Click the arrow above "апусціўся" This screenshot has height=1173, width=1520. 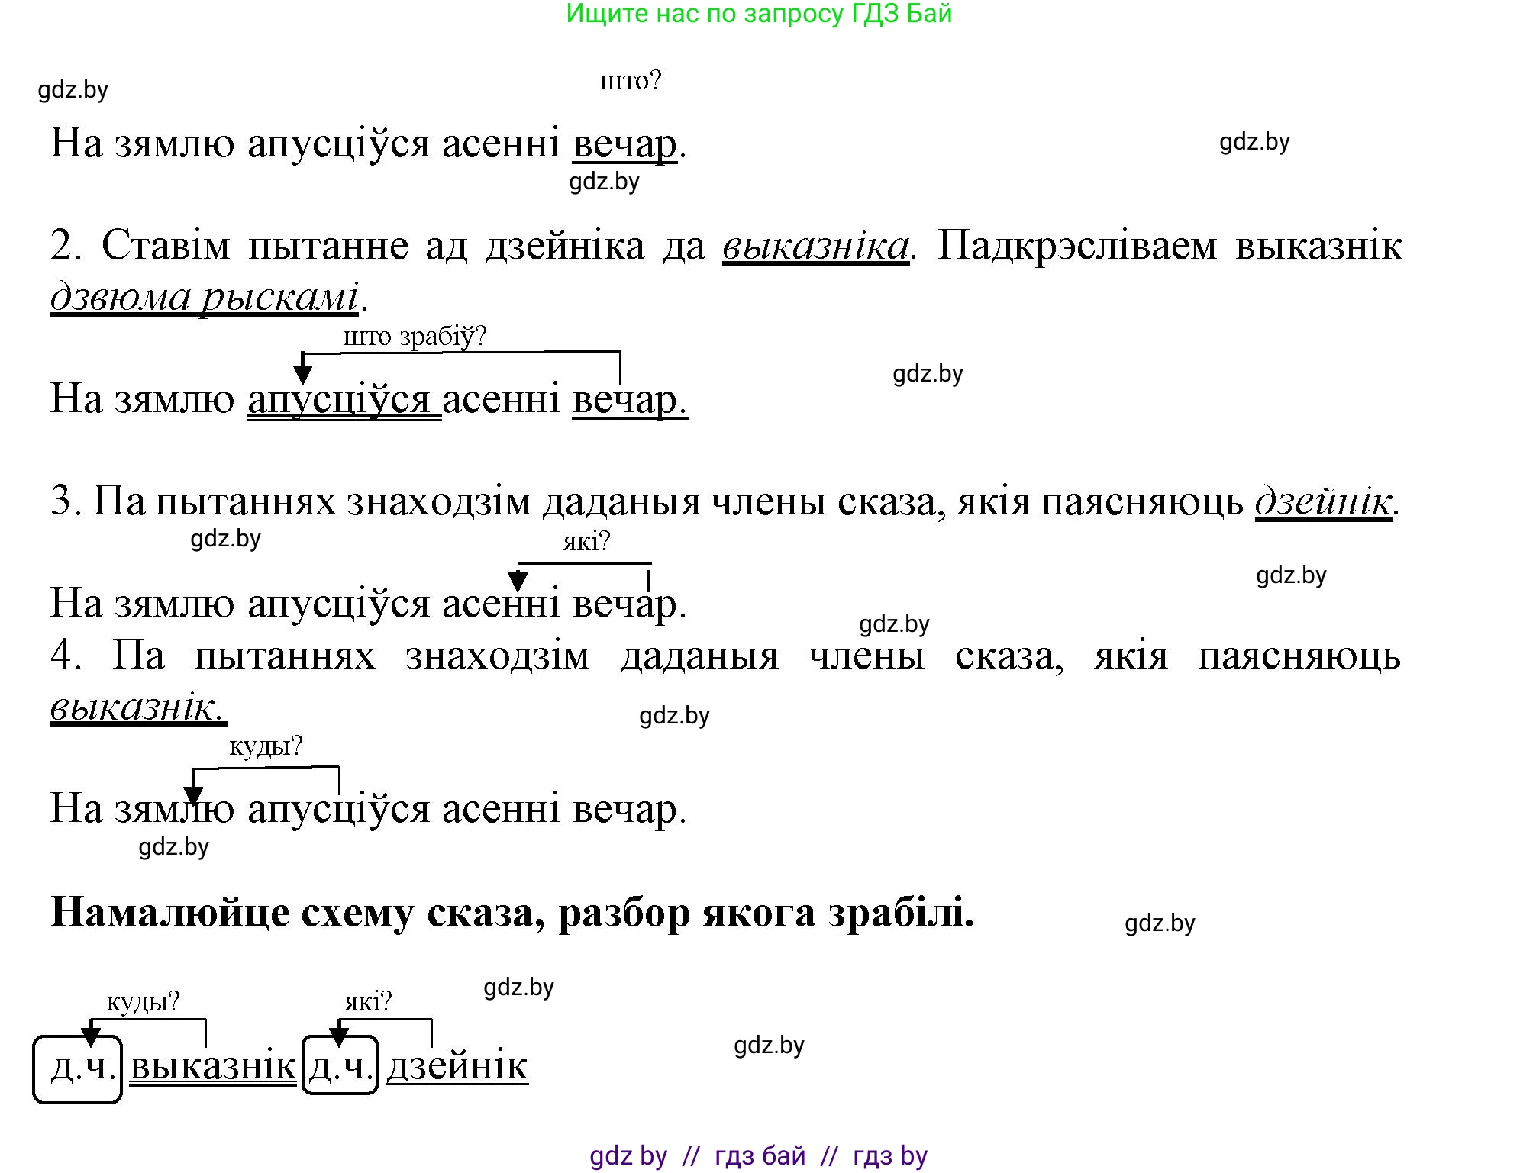(x=304, y=371)
